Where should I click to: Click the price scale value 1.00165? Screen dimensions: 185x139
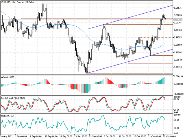click(178, 23)
